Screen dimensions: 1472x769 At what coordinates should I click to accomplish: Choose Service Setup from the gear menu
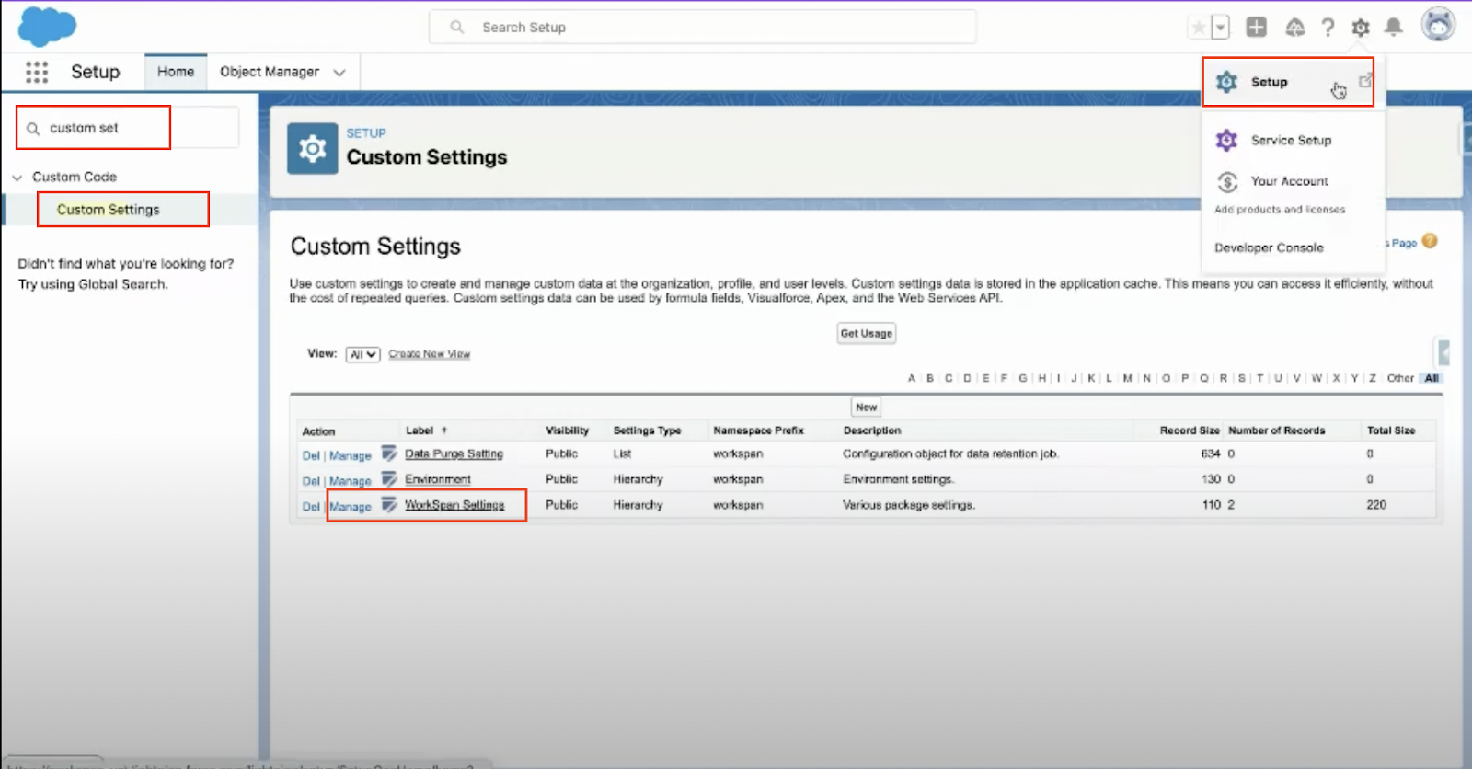(1291, 140)
